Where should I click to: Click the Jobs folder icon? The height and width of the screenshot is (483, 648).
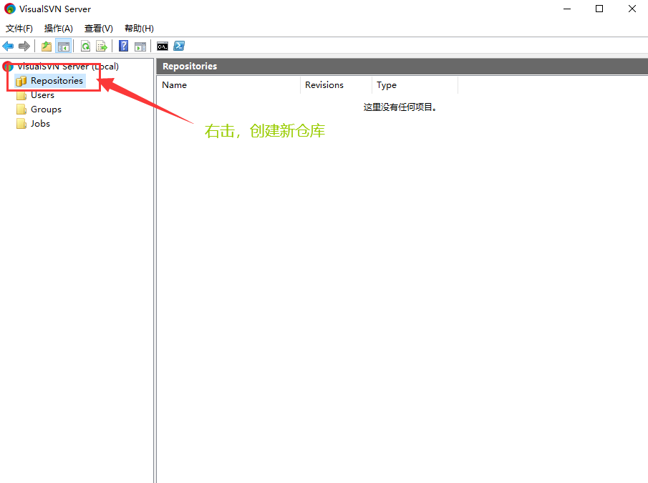click(x=21, y=123)
